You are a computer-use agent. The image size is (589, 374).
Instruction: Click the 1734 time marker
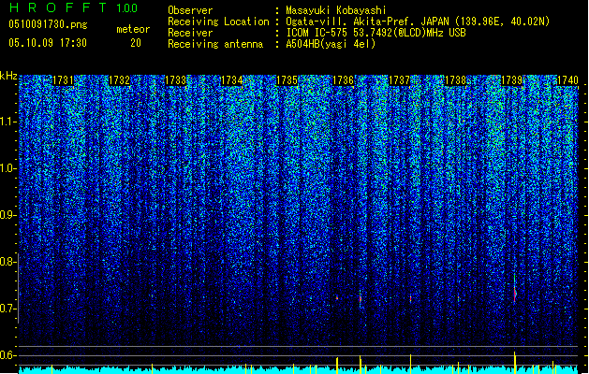pos(231,80)
